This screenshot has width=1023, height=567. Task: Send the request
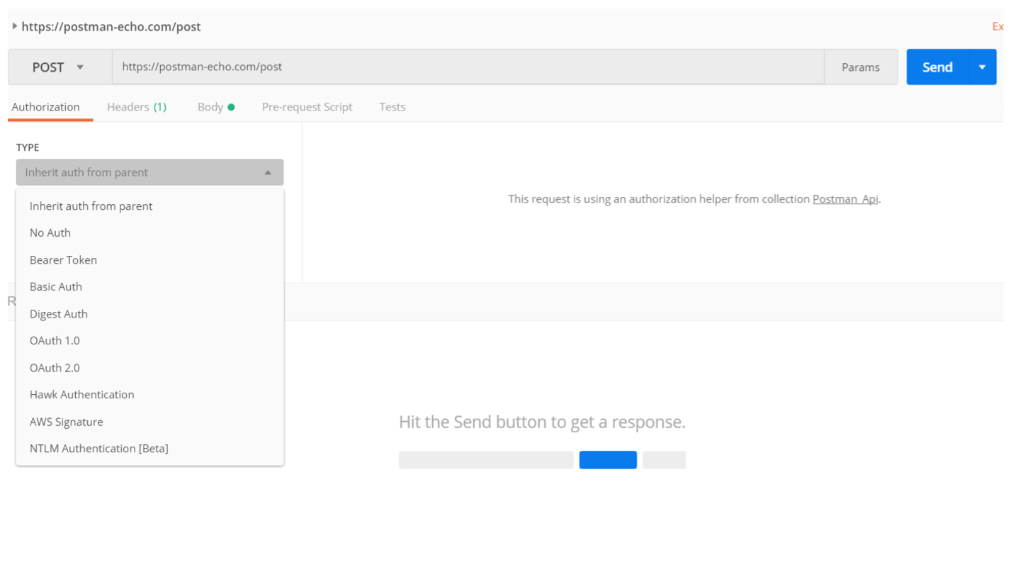pyautogui.click(x=937, y=67)
